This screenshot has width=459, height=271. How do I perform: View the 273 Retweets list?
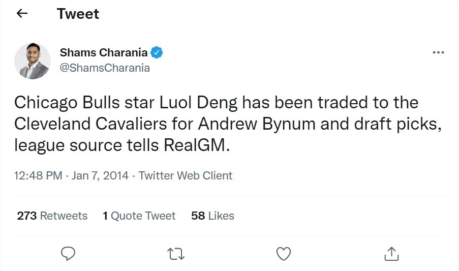52,216
